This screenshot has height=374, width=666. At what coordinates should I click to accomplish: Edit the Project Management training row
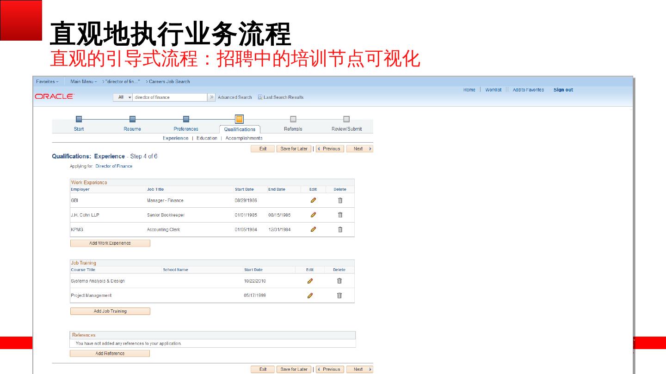pyautogui.click(x=310, y=296)
